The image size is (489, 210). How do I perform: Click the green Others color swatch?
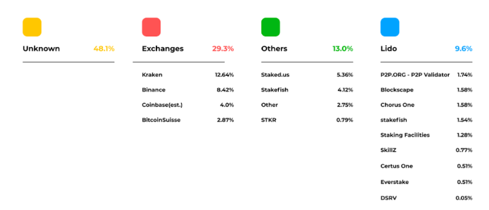coord(270,27)
